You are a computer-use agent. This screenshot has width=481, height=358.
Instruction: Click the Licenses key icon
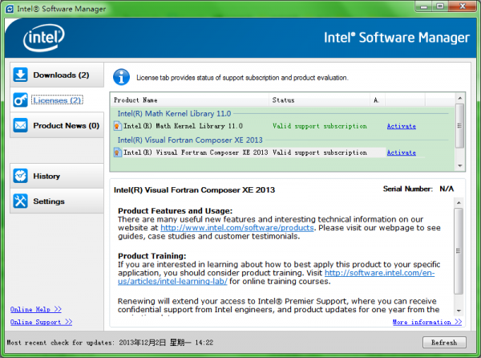[x=20, y=100]
